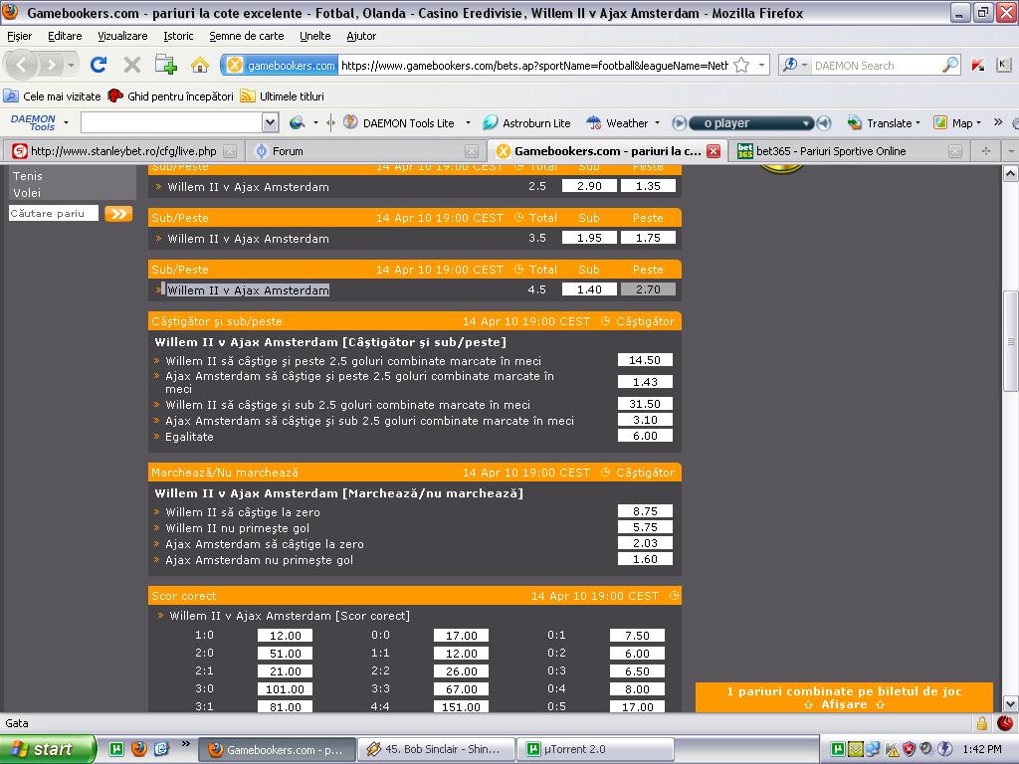Go back using the Back arrow button

[x=22, y=65]
